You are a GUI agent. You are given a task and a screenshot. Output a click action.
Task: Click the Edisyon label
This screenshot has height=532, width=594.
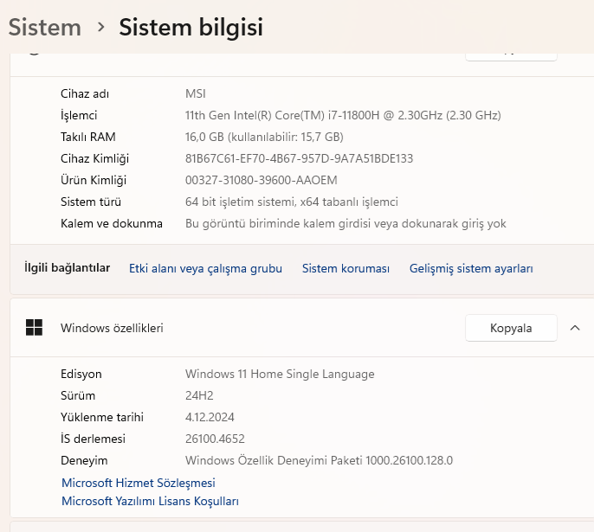click(81, 374)
